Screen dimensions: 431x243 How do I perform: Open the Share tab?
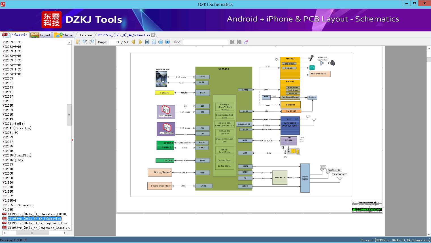(63, 35)
